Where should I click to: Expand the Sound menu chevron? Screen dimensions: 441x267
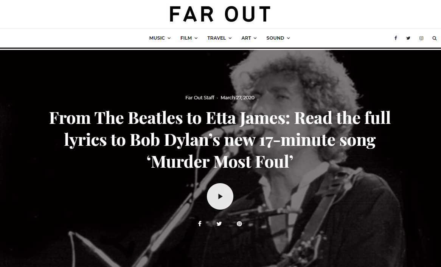click(x=288, y=38)
